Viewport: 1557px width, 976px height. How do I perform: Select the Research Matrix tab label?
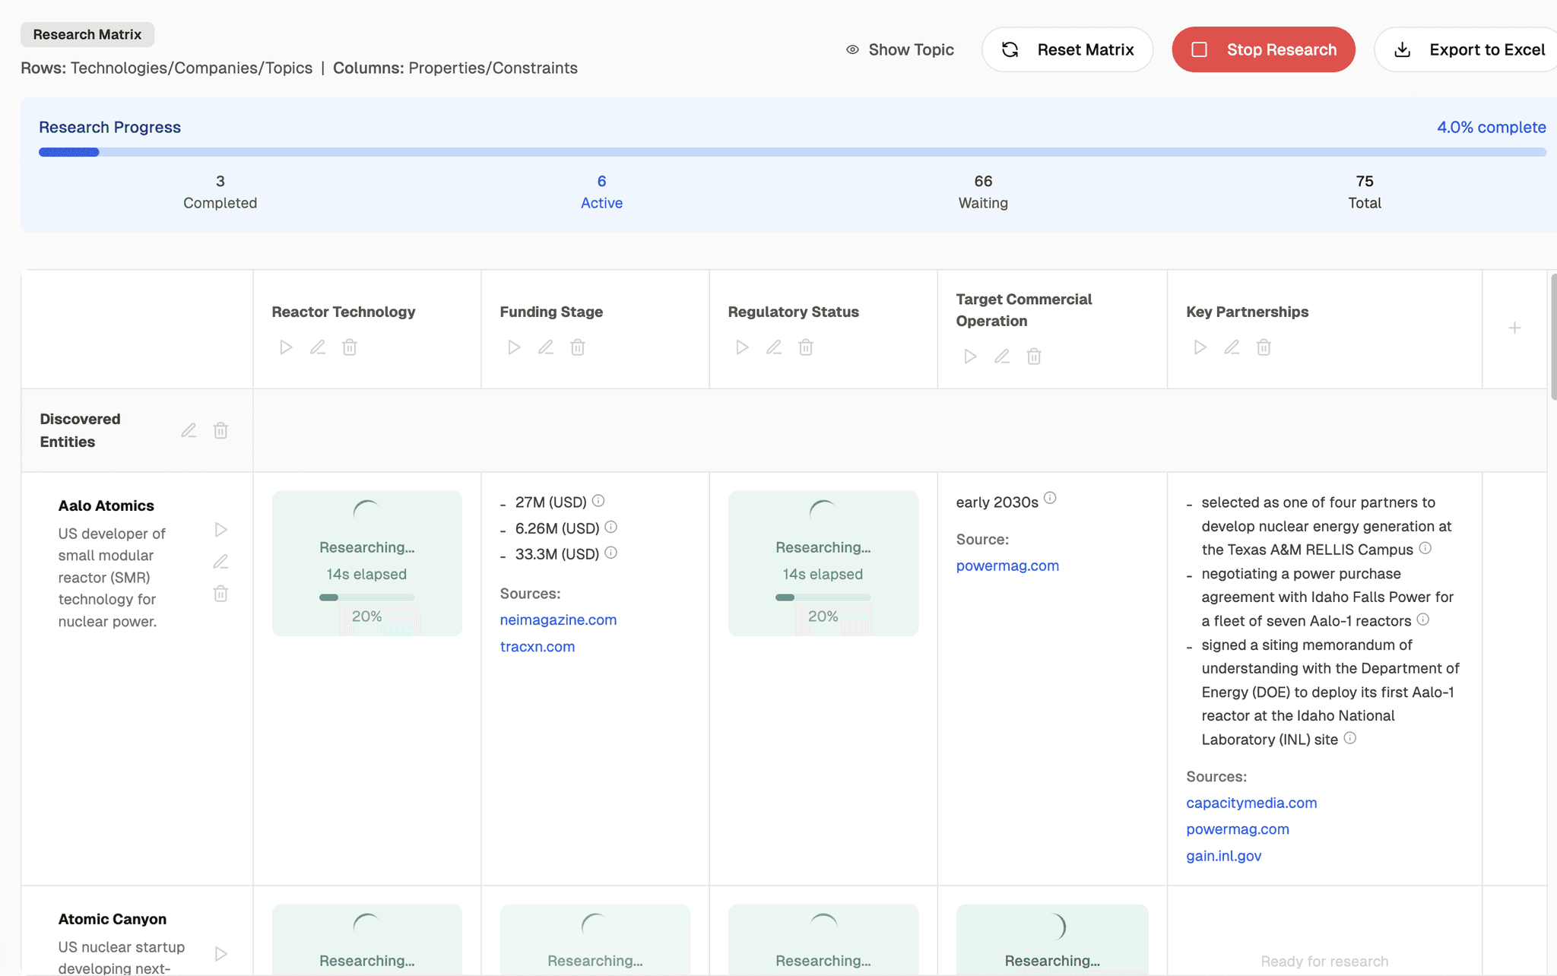[x=87, y=34]
